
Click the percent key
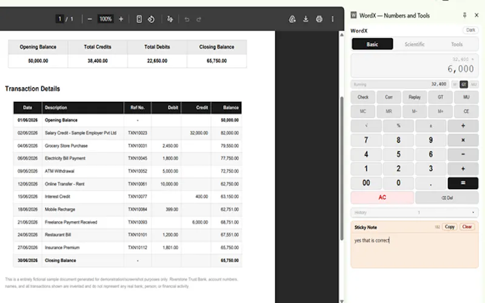pyautogui.click(x=398, y=126)
